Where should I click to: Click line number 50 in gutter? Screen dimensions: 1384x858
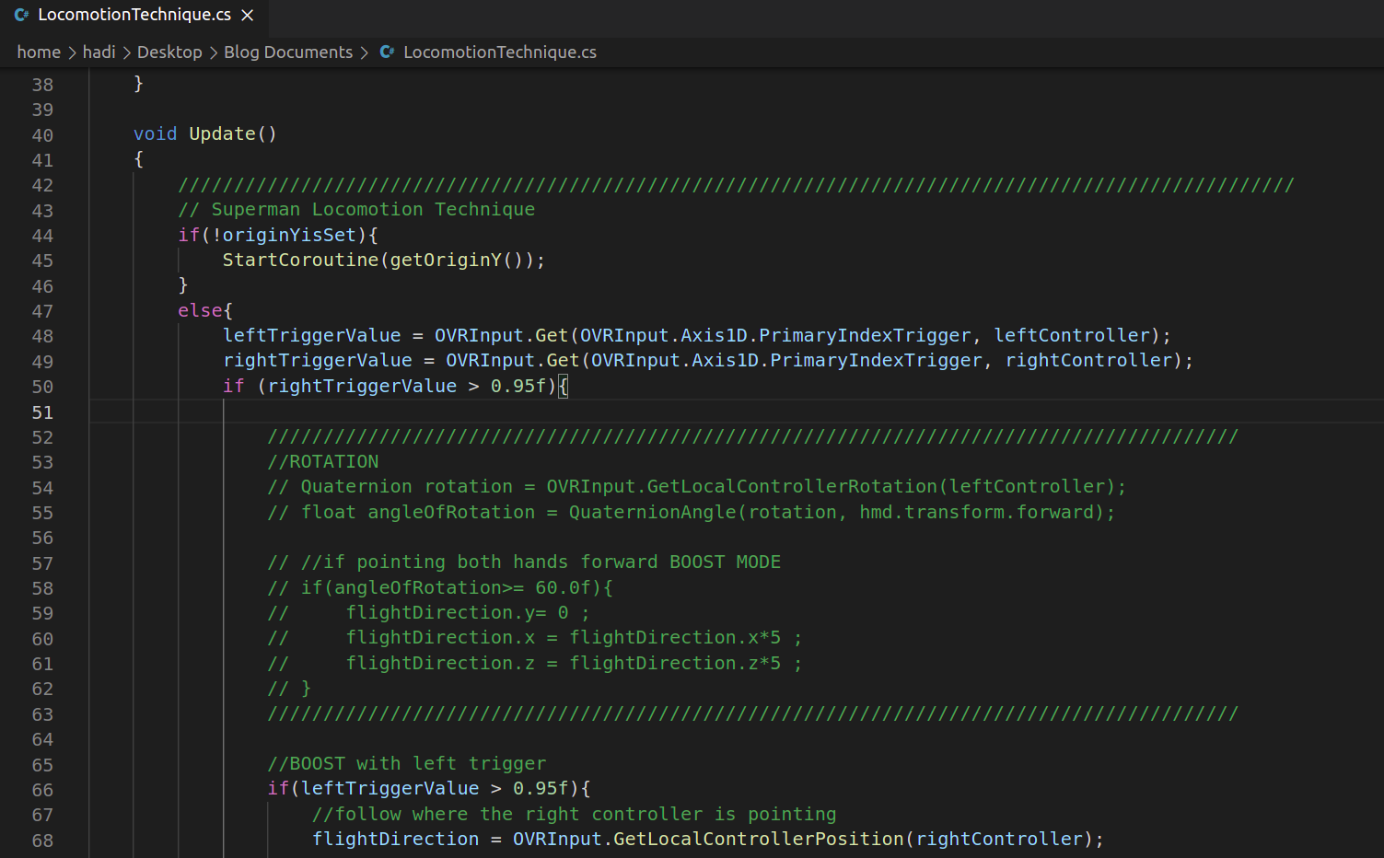point(42,387)
